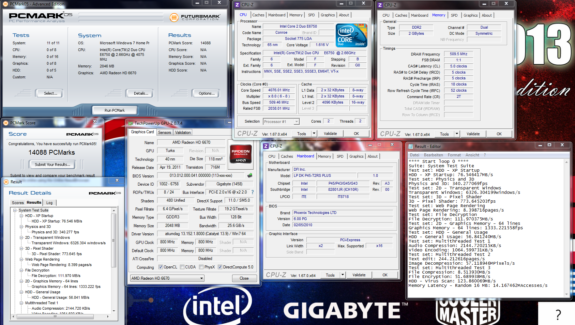
Task: Open Tools dropdown arrow in CPU-Z Memory window
Action: 457,134
